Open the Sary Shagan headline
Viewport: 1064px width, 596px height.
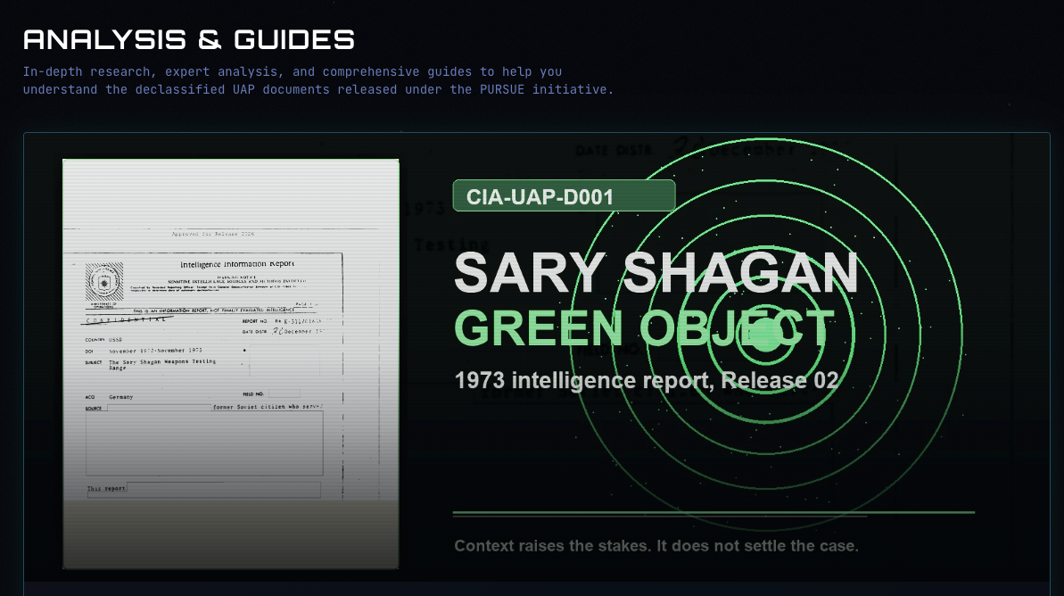point(656,273)
